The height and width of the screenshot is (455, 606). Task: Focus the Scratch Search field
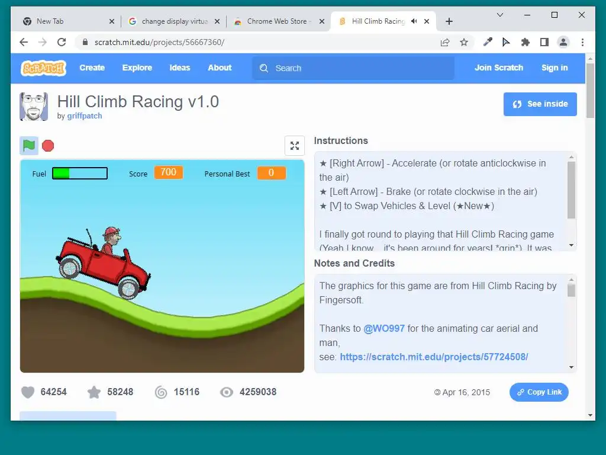353,68
